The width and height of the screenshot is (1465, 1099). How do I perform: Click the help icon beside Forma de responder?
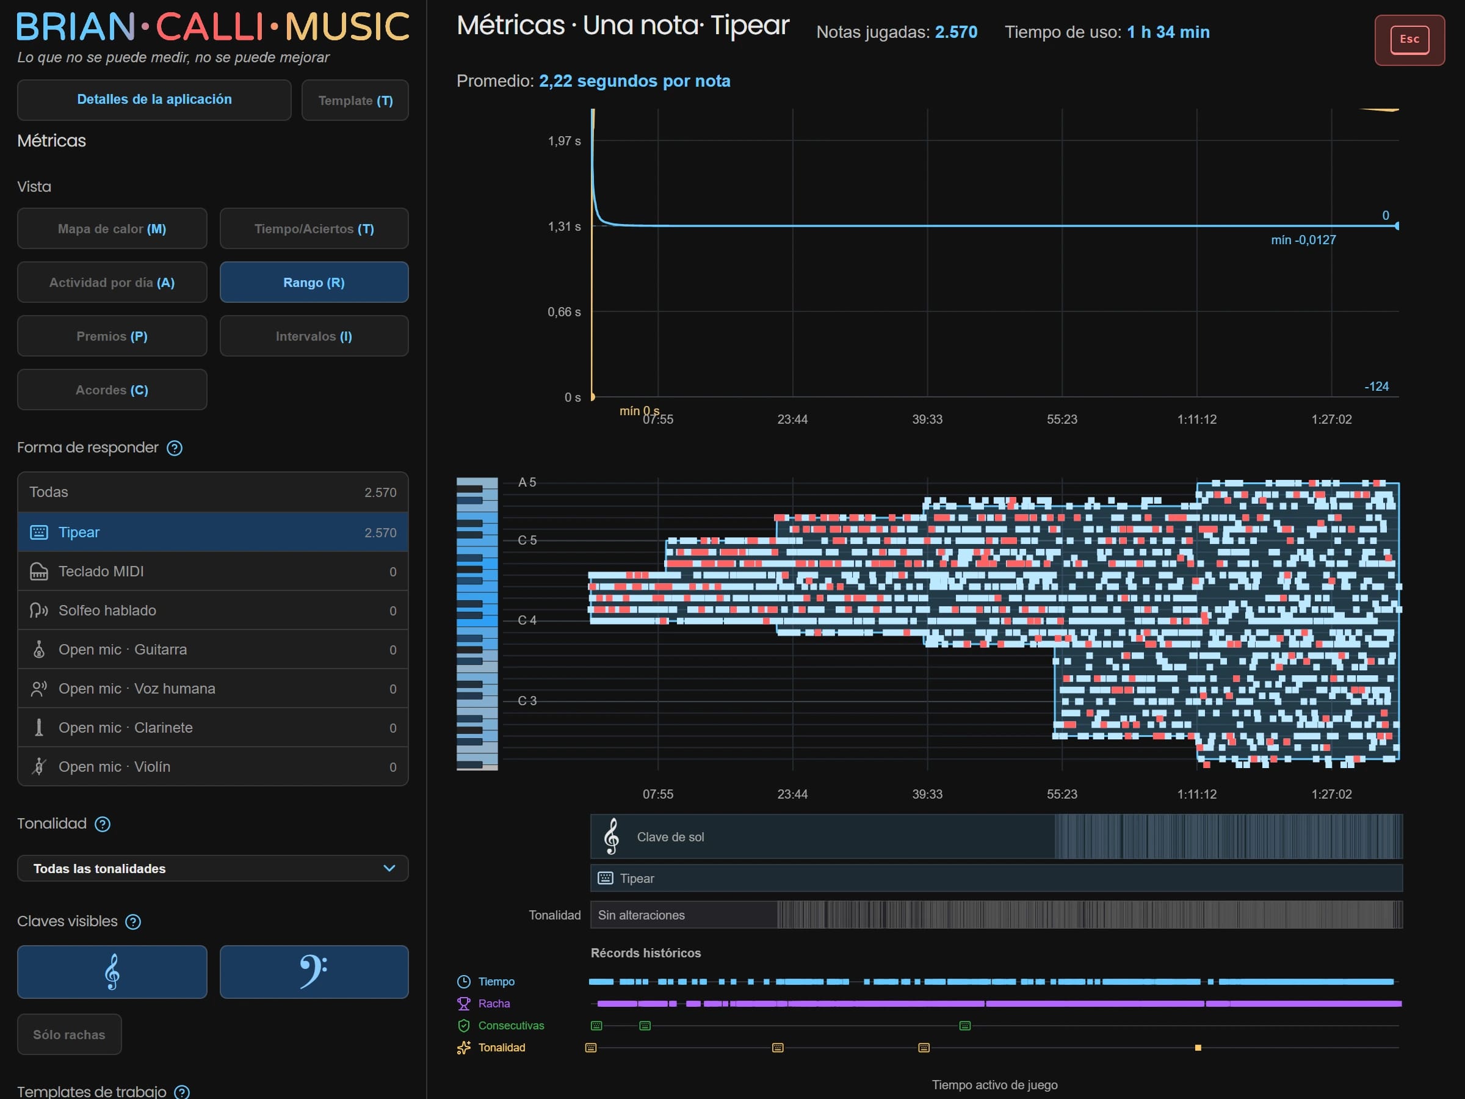[x=174, y=448]
